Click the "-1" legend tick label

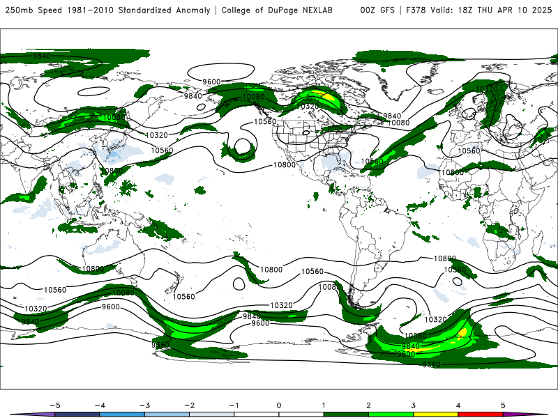(x=234, y=405)
